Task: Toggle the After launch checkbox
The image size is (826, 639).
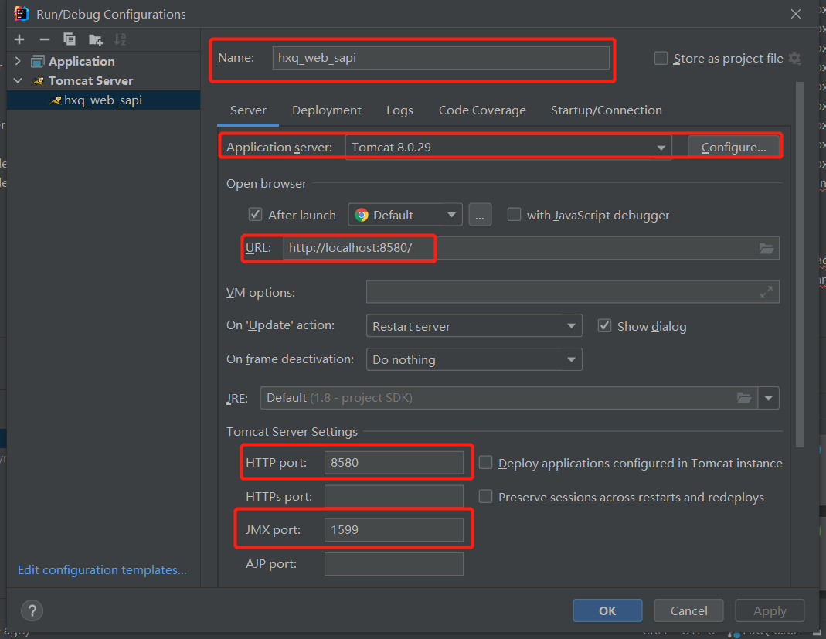Action: pyautogui.click(x=256, y=215)
